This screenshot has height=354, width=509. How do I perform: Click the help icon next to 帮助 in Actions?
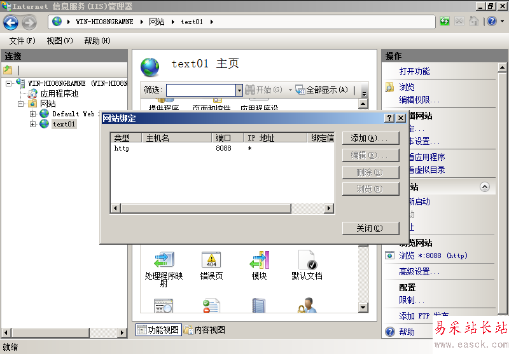pyautogui.click(x=390, y=332)
